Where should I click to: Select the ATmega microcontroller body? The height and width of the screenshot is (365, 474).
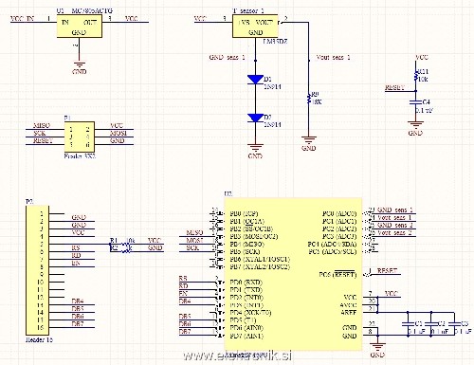pos(293,274)
